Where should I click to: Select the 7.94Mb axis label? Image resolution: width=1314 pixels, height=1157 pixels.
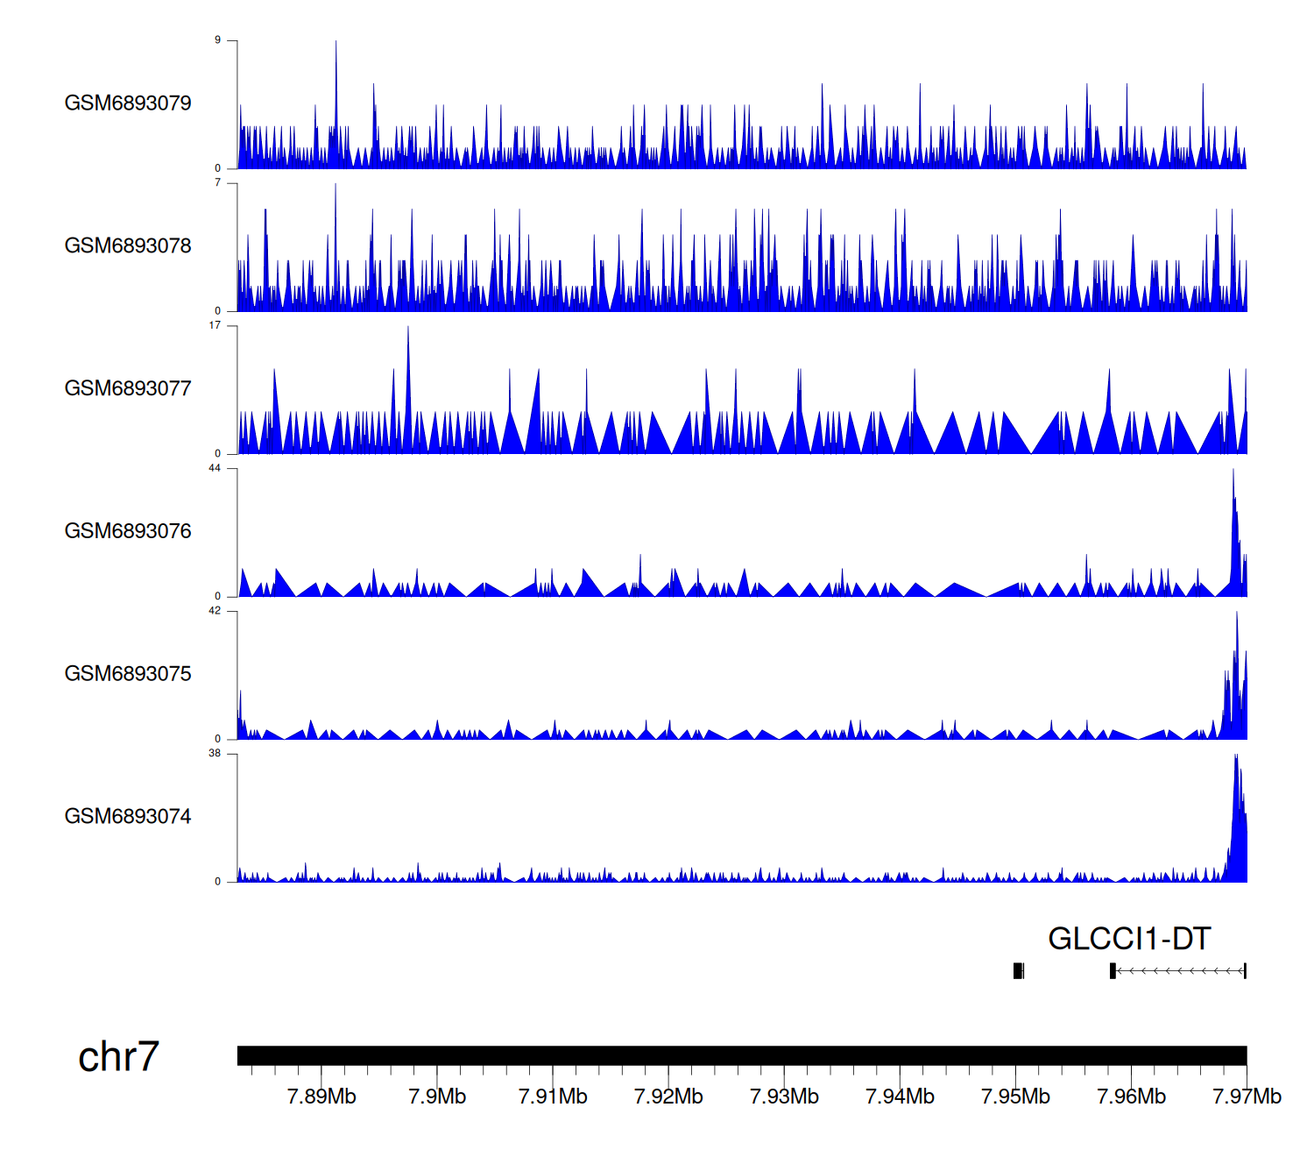click(900, 1097)
